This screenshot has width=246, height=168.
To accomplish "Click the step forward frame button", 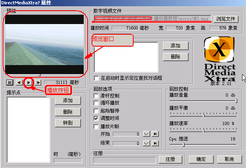I will click(38, 82).
